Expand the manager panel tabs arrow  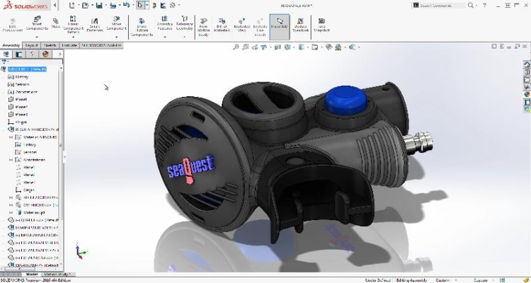coord(59,54)
